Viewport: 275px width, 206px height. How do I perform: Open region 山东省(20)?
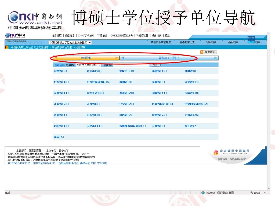coord(94,115)
